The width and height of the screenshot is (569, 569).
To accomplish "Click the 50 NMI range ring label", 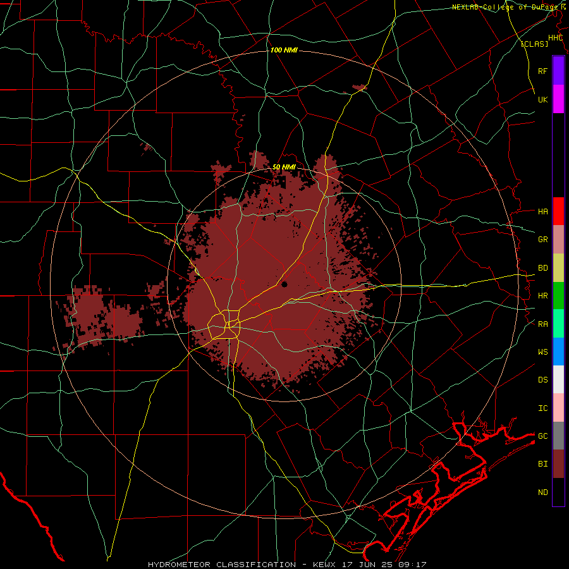I will click(x=284, y=167).
